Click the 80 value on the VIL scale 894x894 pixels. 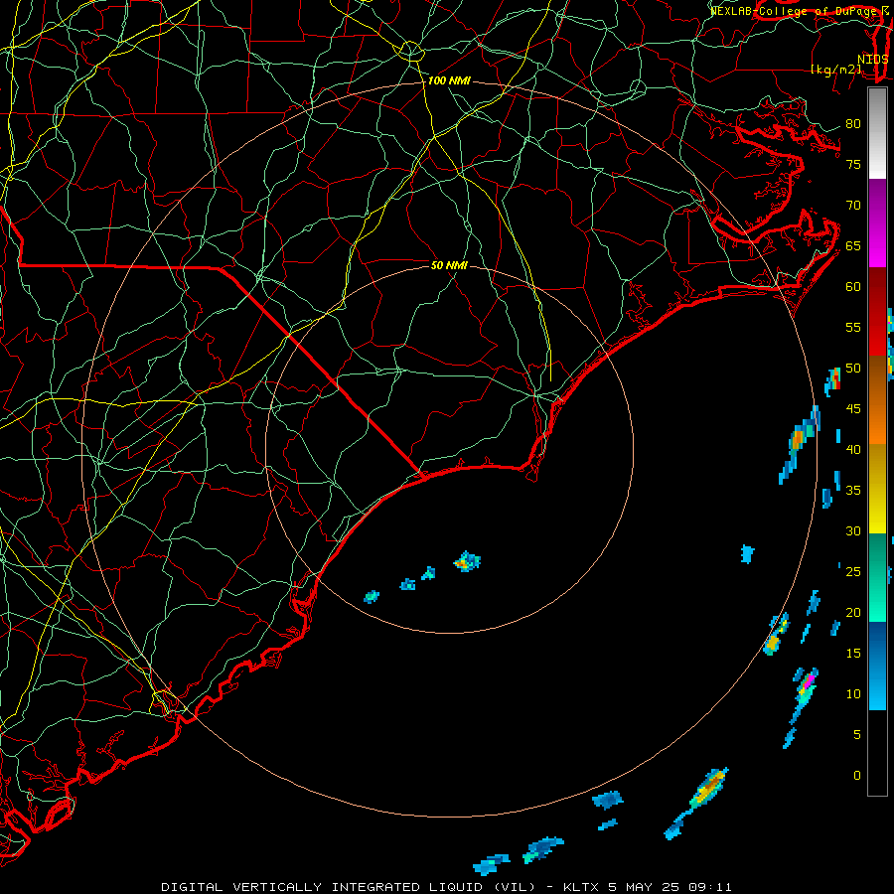coord(853,124)
